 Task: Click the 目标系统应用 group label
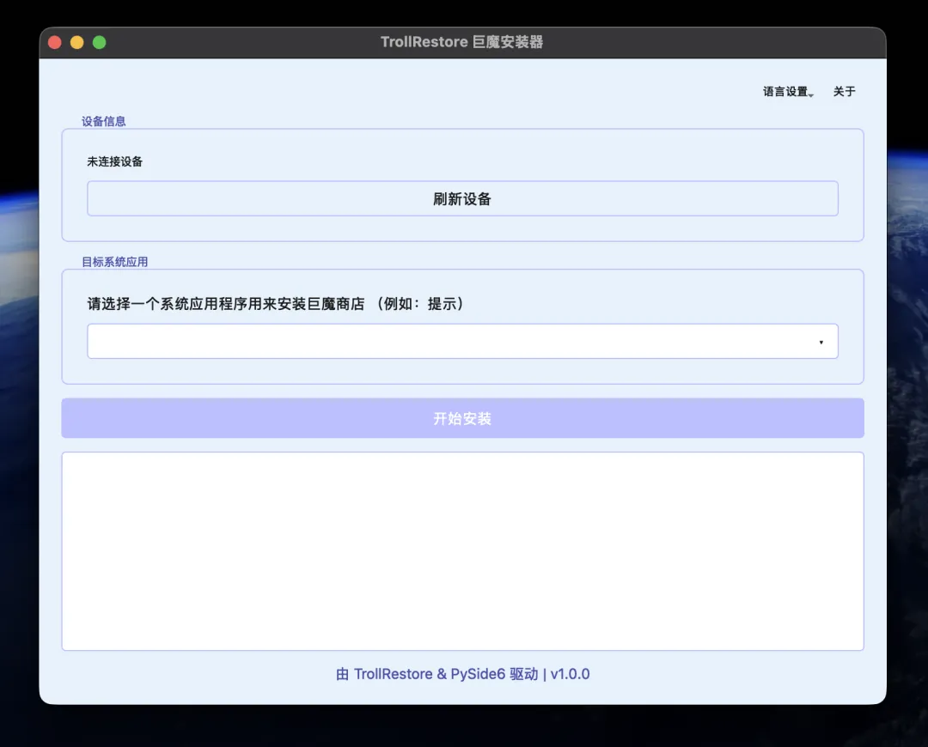[x=115, y=262]
